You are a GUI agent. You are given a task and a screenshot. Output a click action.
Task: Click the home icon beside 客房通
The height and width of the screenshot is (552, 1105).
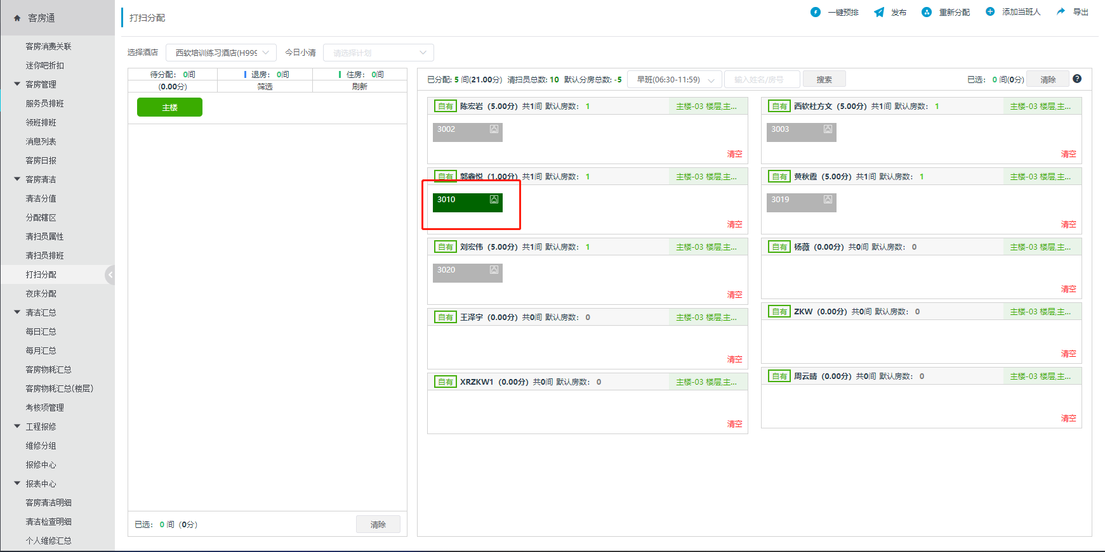pyautogui.click(x=17, y=18)
